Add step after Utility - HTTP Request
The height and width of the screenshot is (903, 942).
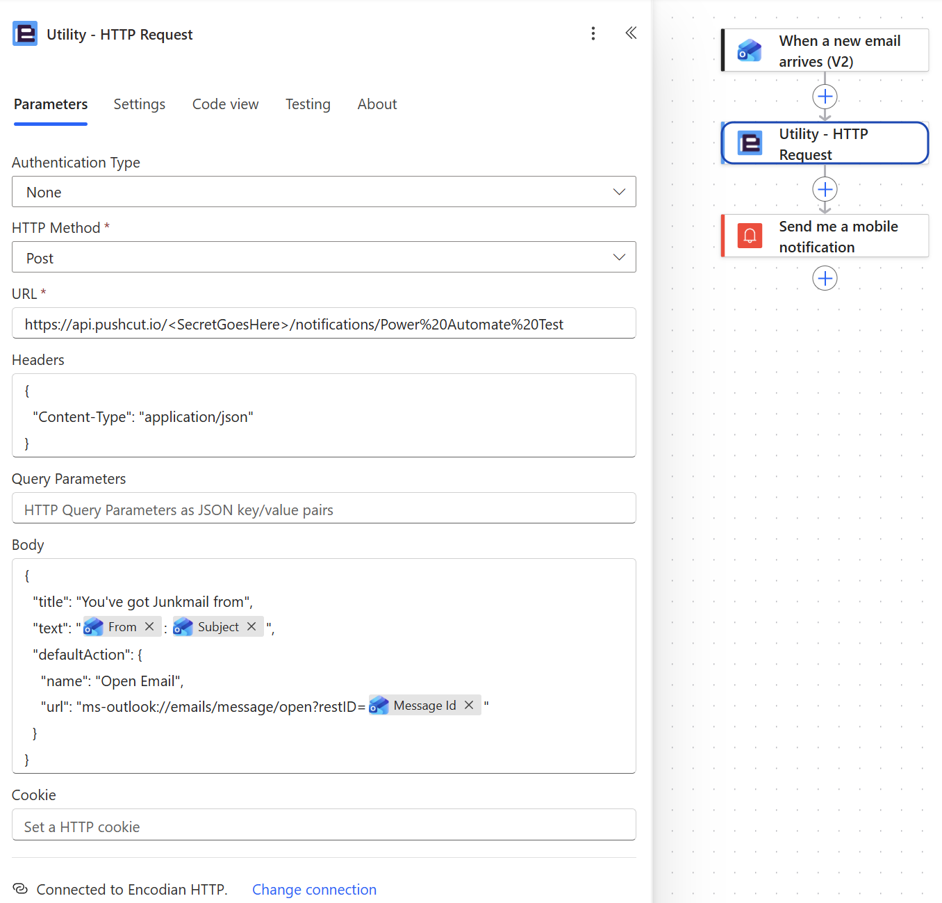(x=825, y=189)
